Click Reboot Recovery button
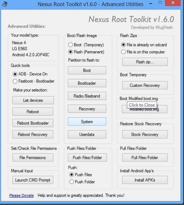Image resolution: width=184 pixels, height=205 pixels. pos(33,134)
